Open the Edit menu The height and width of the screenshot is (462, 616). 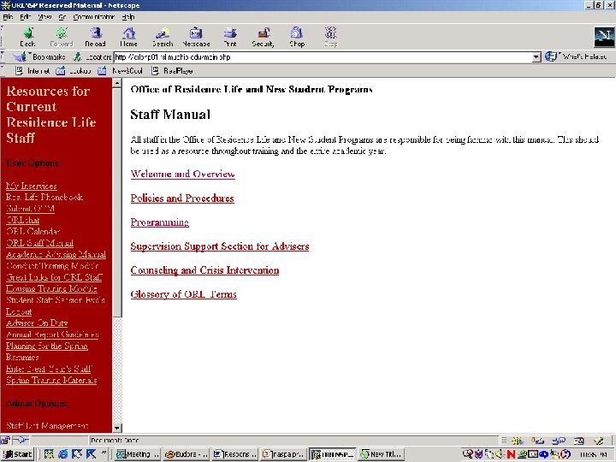coord(25,17)
